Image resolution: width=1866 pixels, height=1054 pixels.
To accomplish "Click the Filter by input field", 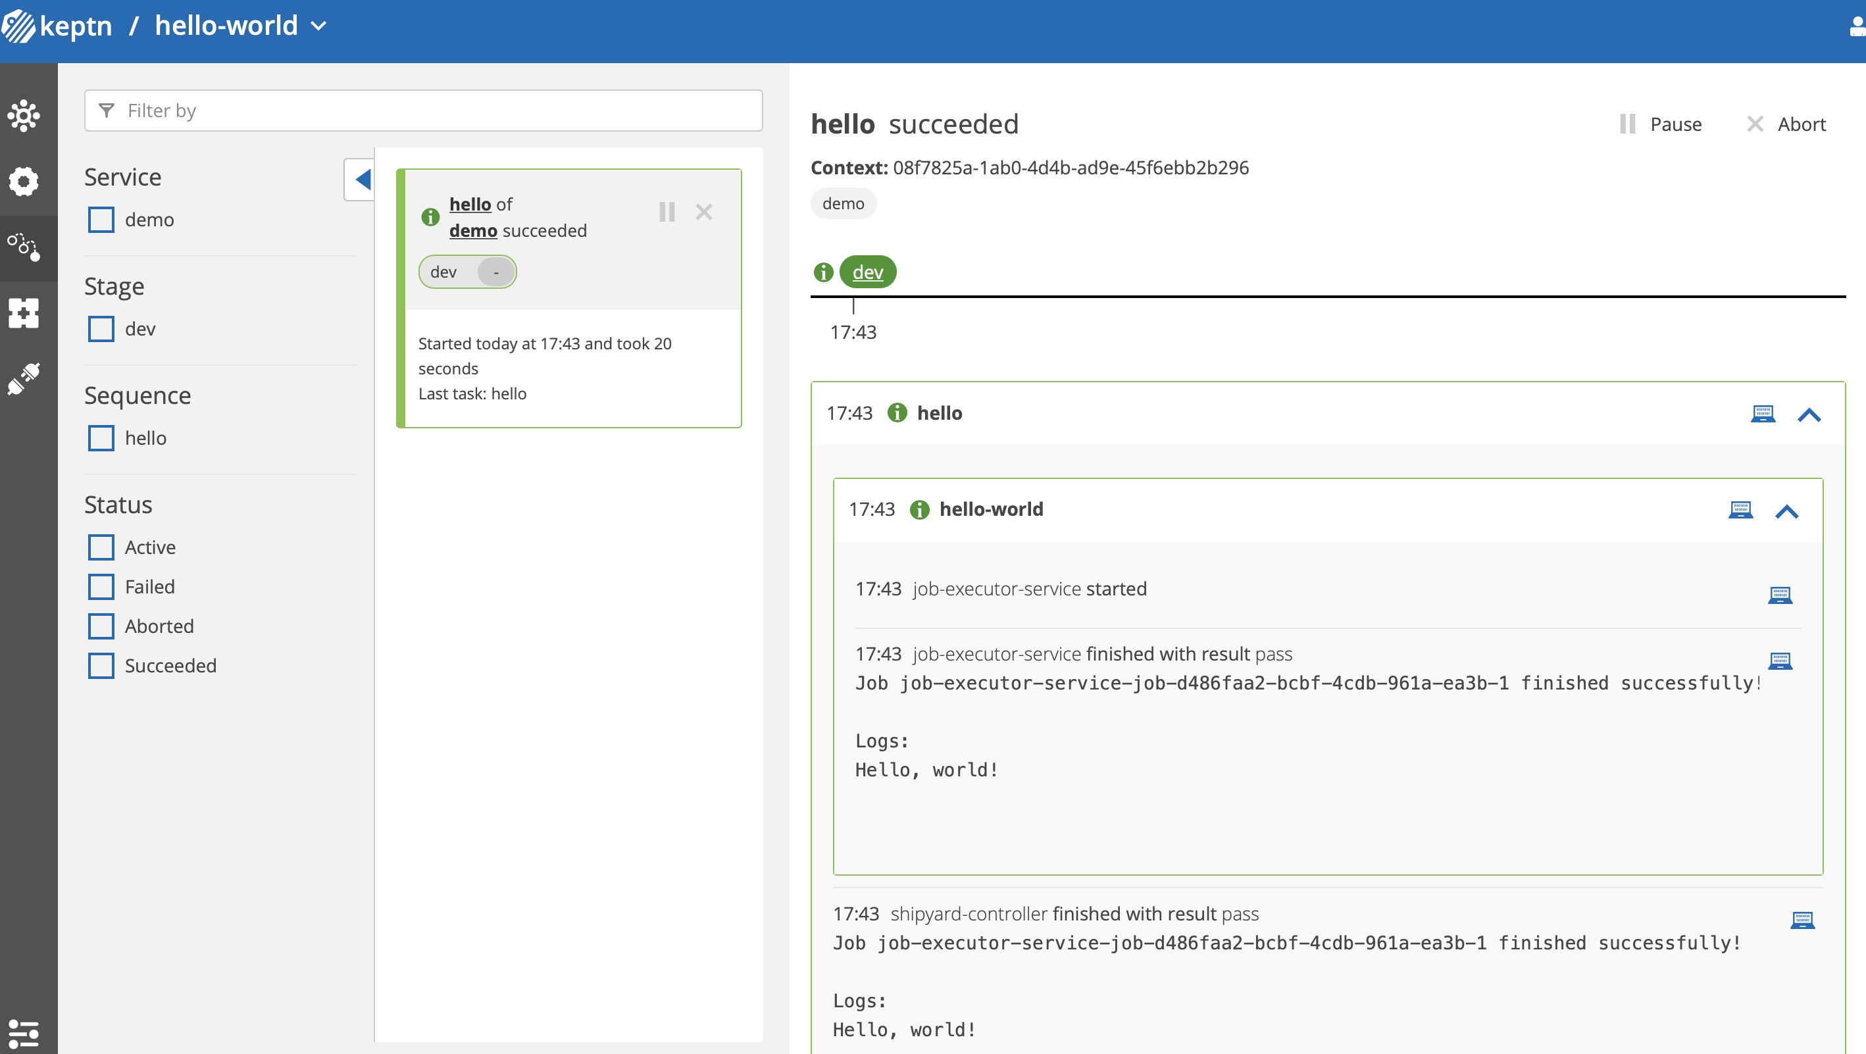I will (x=423, y=111).
